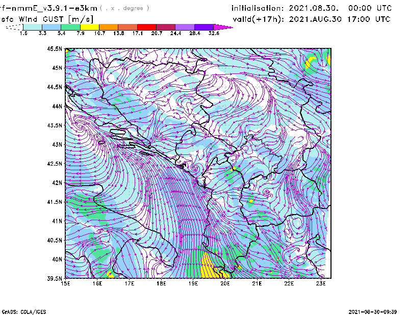The width and height of the screenshot is (408, 315).
Task: Click the 21E longitude label
Action: point(257,283)
